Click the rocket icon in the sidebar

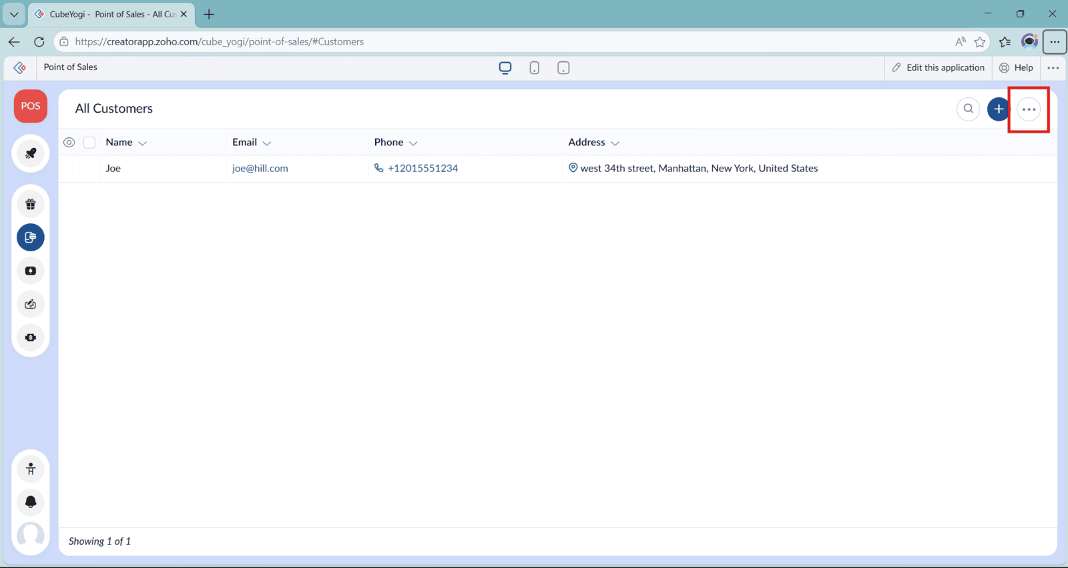[31, 153]
